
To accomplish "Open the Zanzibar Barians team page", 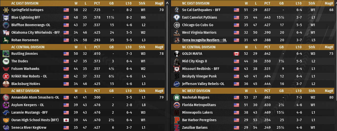I will click(x=195, y=128).
